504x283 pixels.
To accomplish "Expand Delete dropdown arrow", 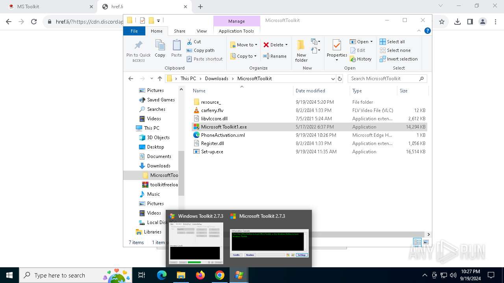I will (x=286, y=45).
